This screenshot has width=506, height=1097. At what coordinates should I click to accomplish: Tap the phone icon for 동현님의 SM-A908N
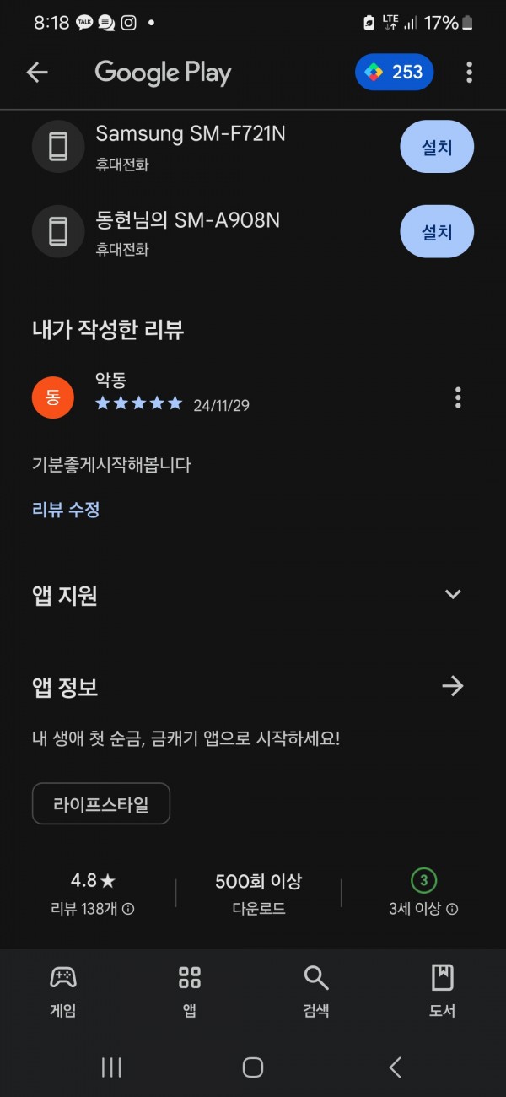coord(58,231)
